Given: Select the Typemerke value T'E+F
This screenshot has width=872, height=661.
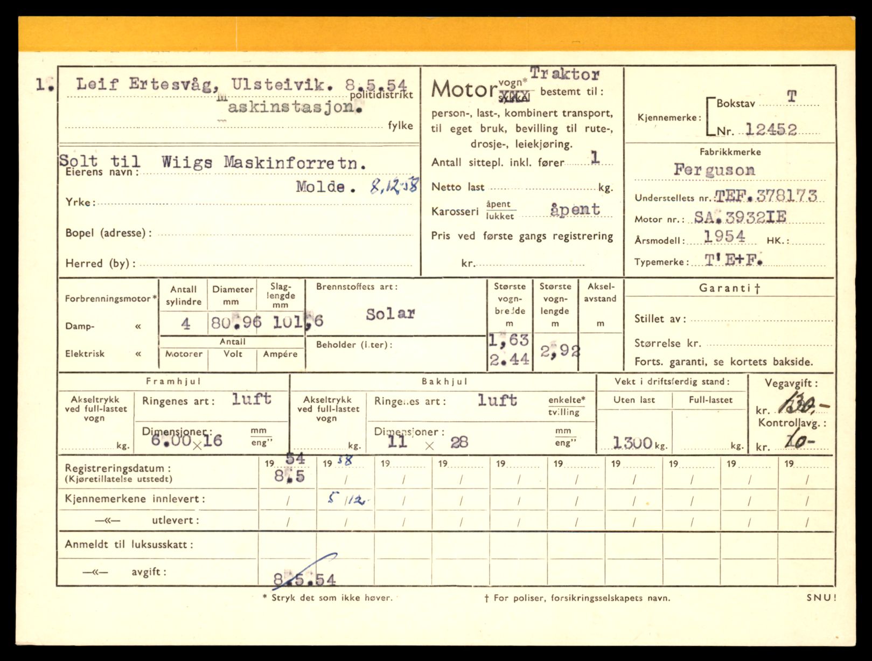Looking at the screenshot, I should (x=734, y=260).
